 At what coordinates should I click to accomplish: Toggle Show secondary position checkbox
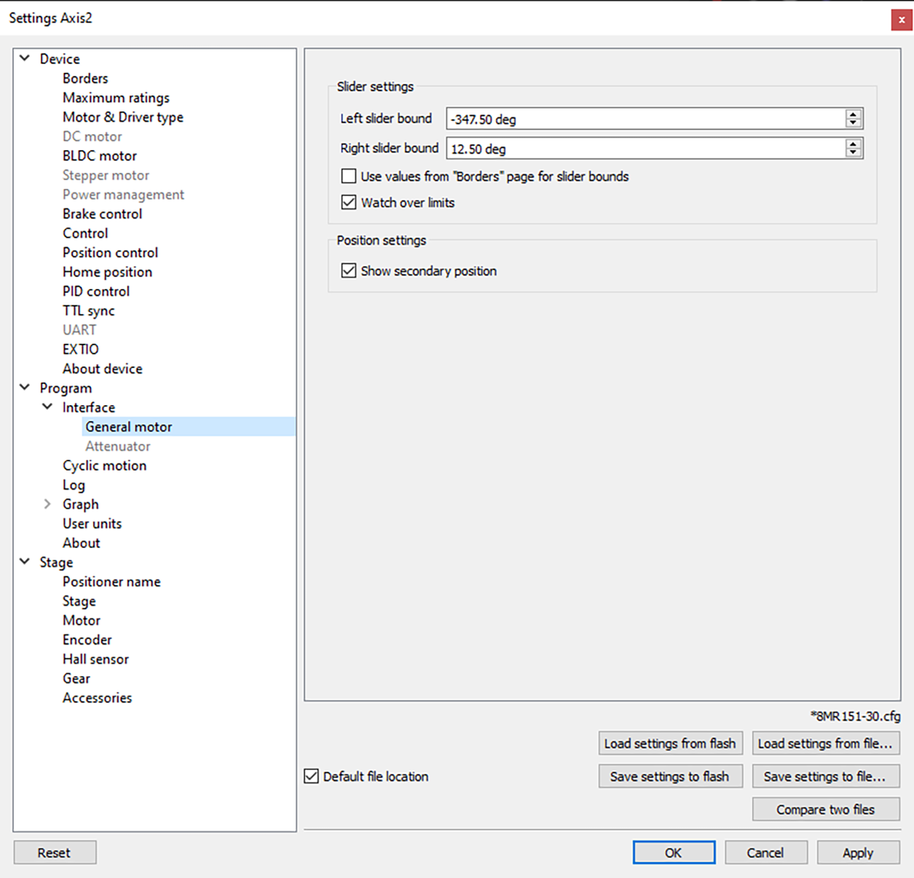click(x=349, y=271)
